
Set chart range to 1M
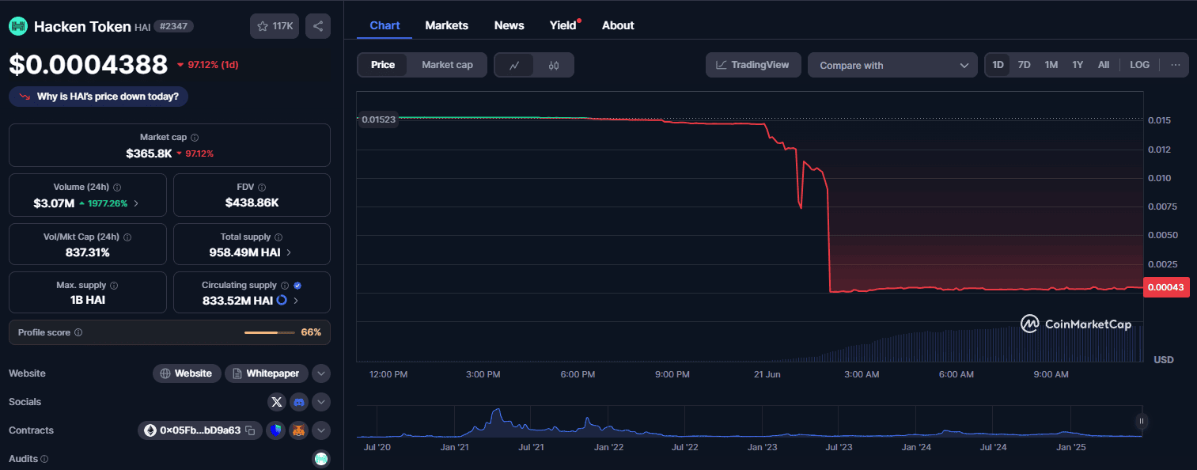point(1051,65)
